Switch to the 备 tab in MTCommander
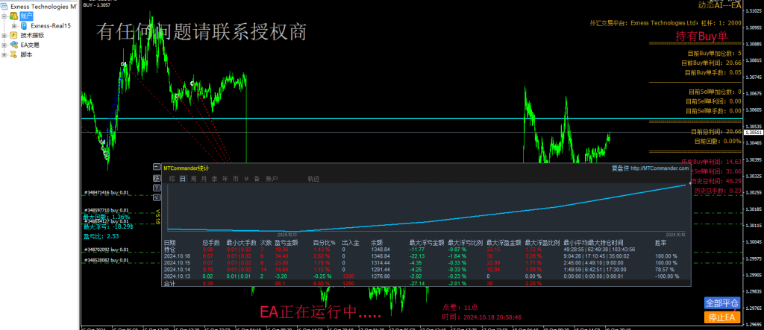The height and width of the screenshot is (330, 764). click(257, 179)
